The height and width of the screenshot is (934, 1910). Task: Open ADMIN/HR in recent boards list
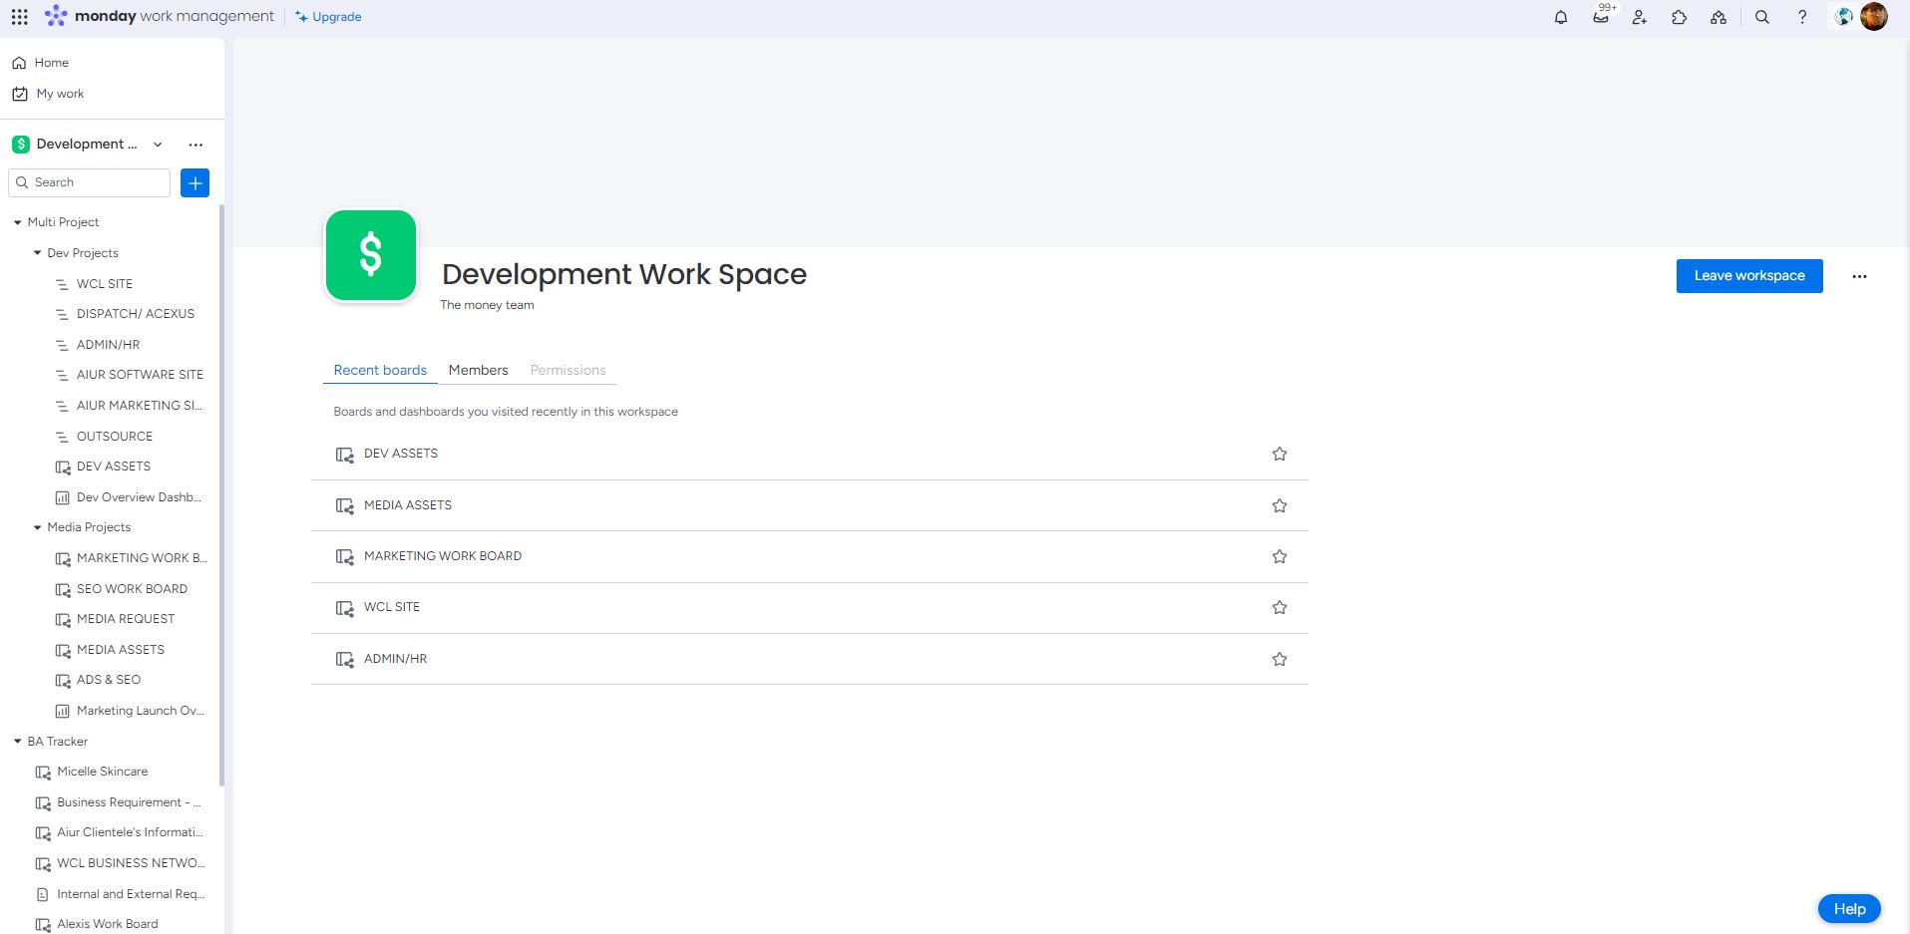tap(395, 659)
